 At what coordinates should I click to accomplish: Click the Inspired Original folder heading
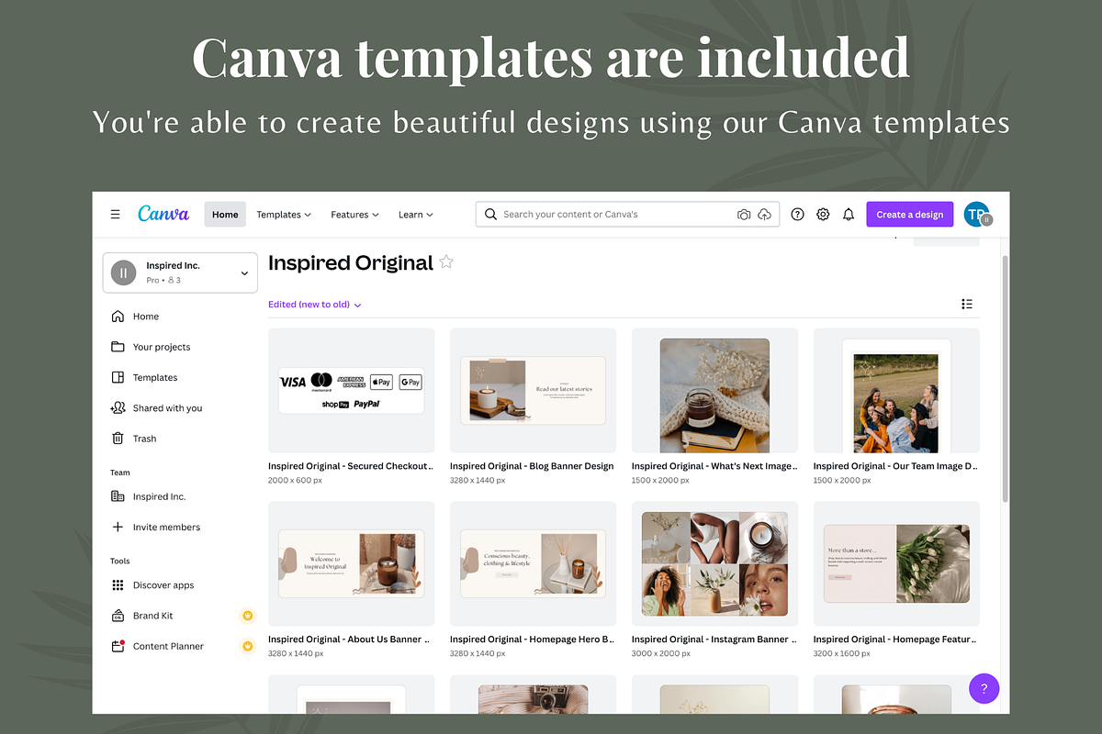point(350,262)
